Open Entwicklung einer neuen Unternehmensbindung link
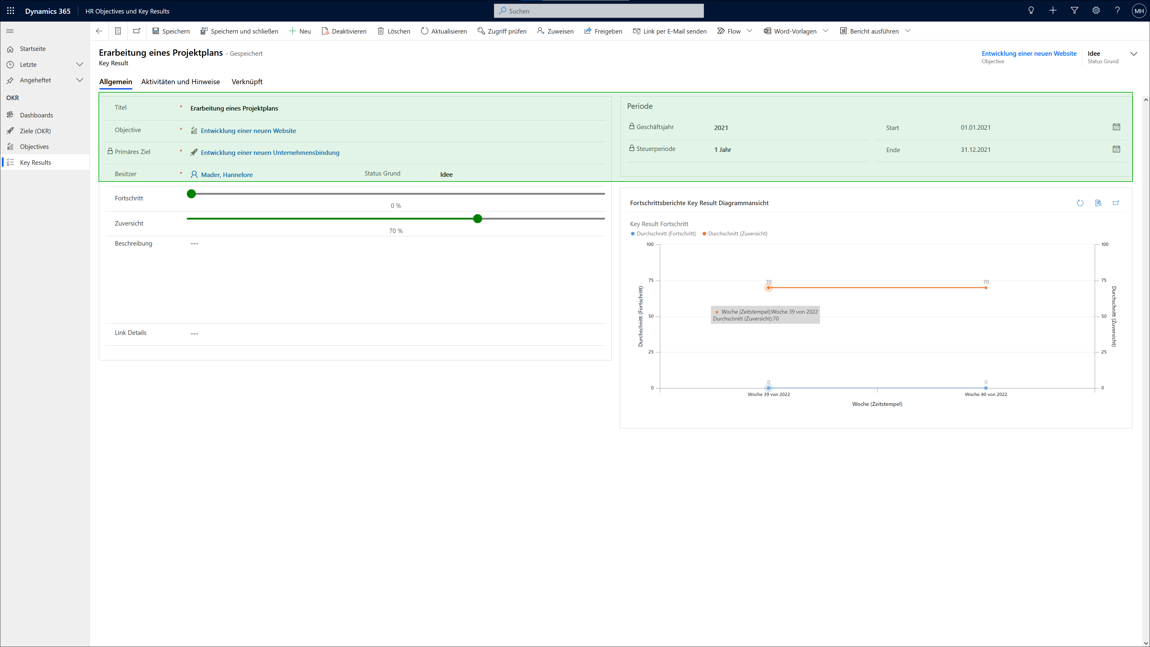 270,153
